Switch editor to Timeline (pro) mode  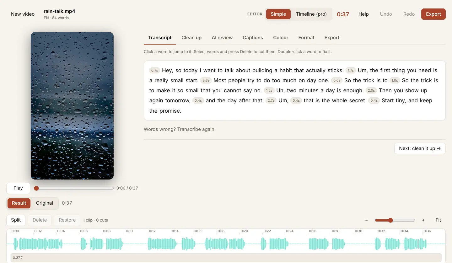click(x=311, y=14)
